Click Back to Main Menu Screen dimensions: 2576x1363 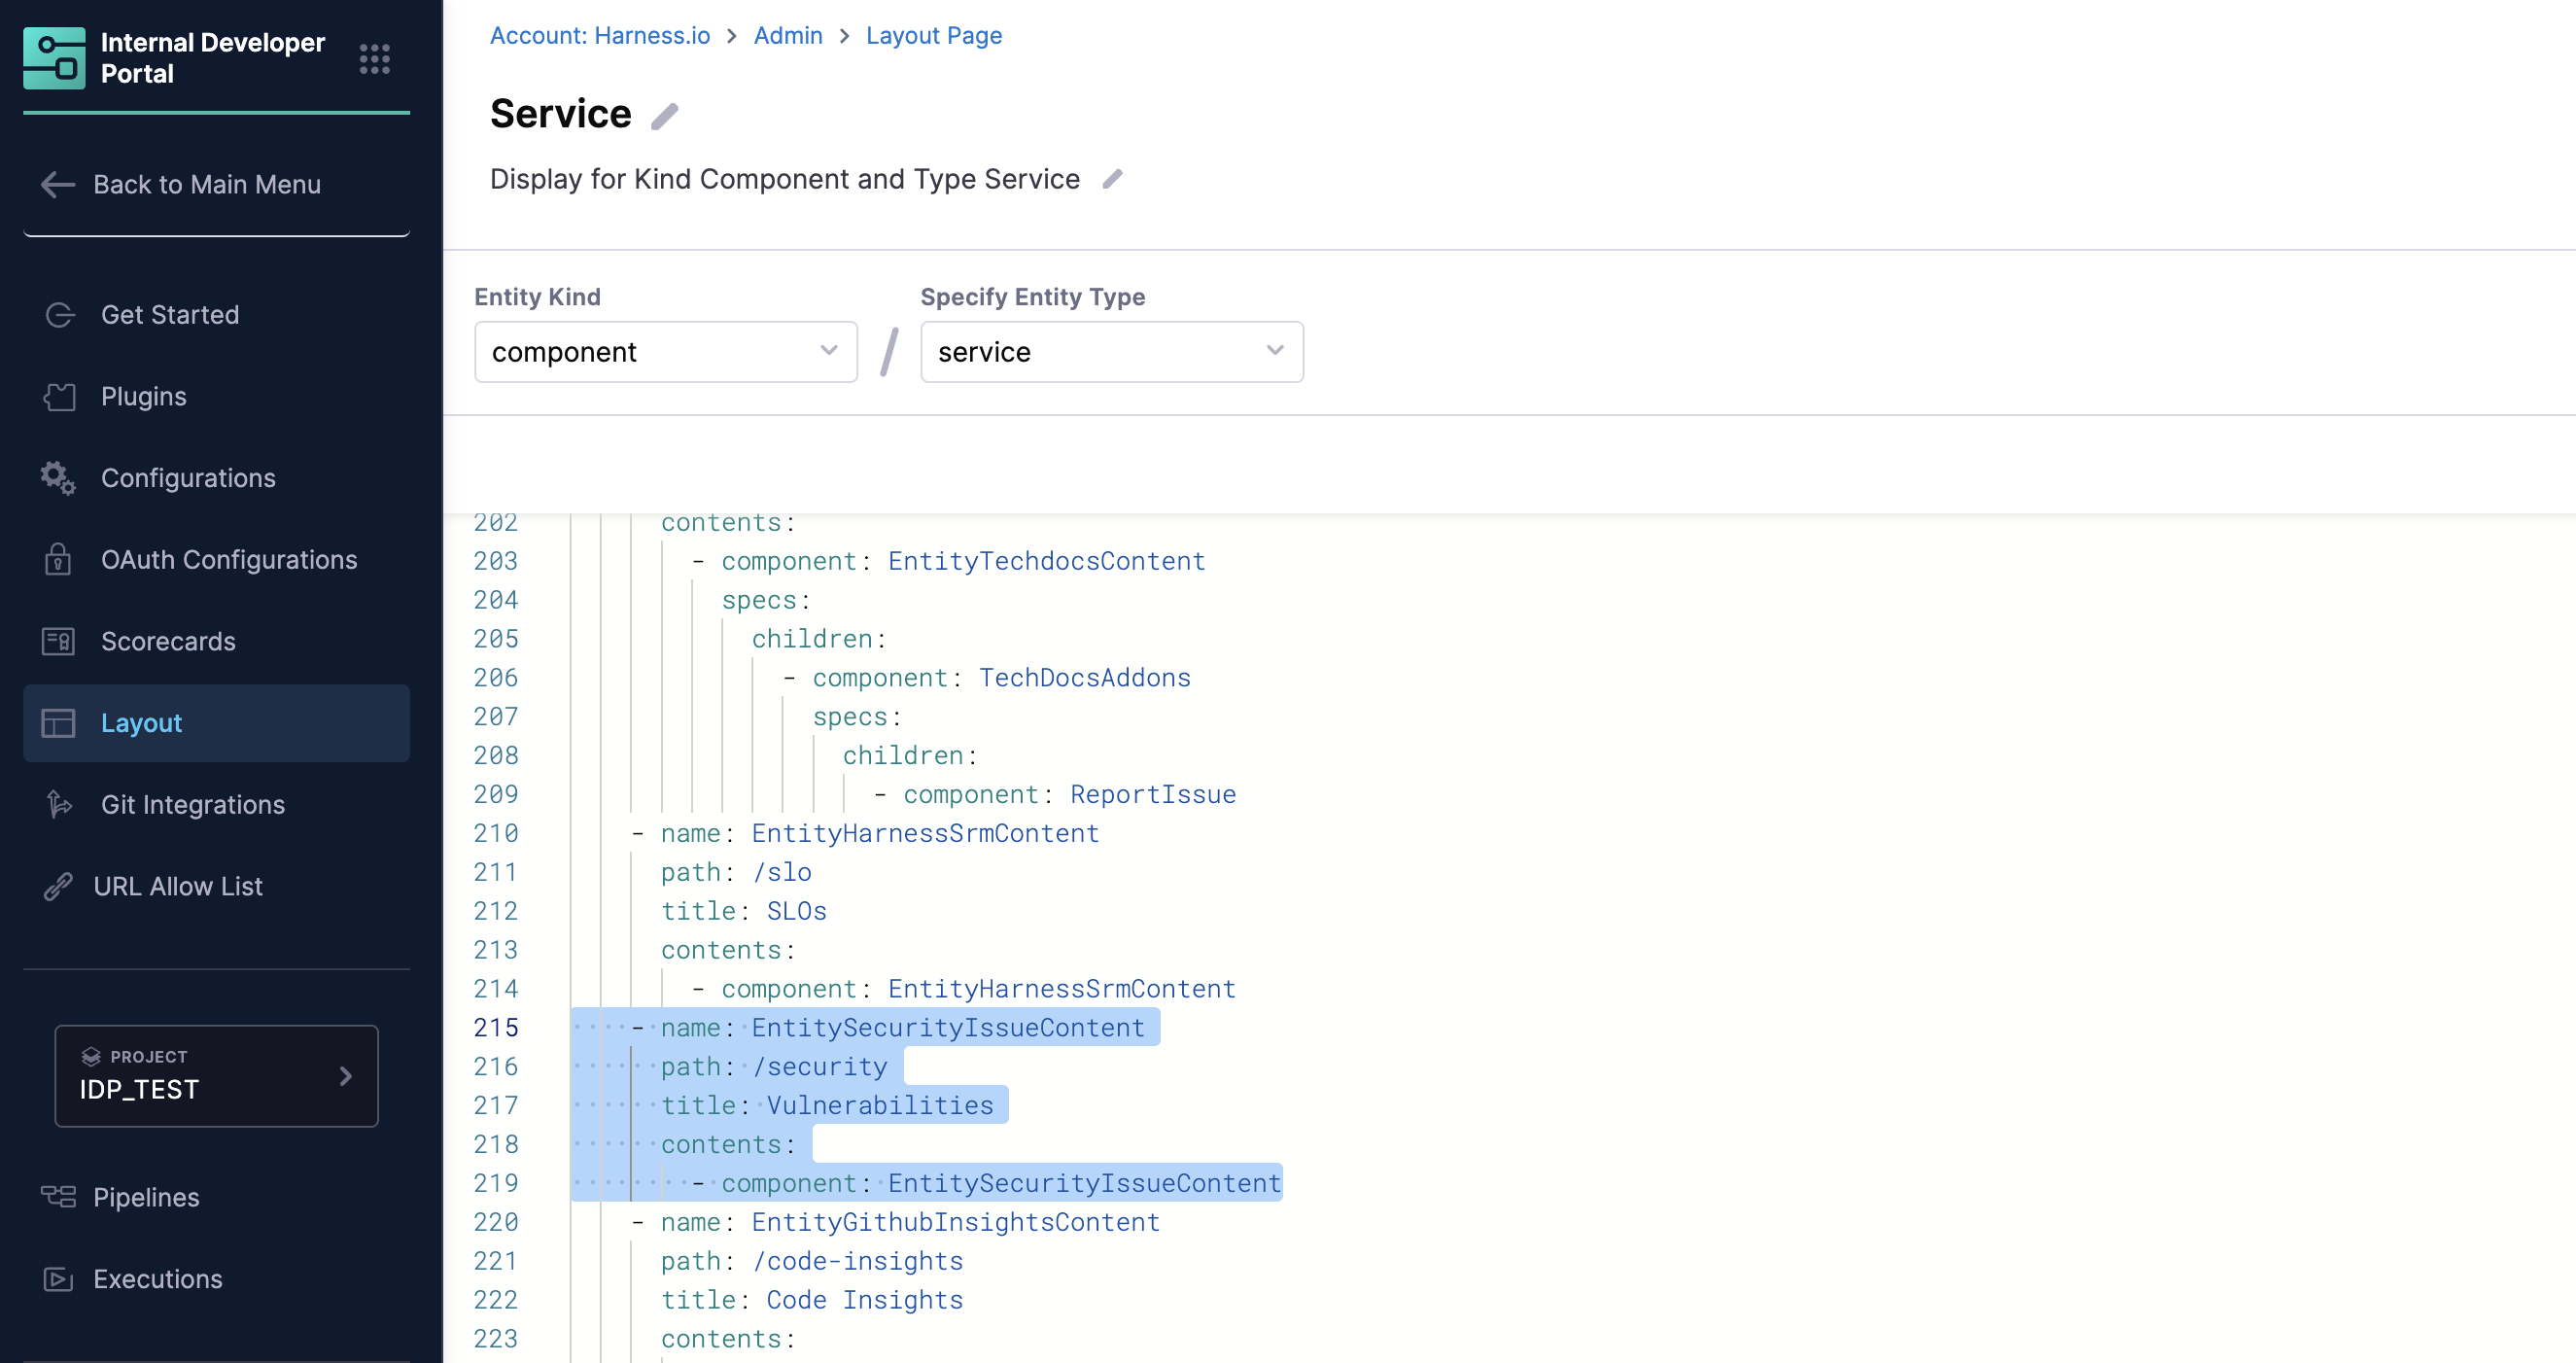coord(206,185)
